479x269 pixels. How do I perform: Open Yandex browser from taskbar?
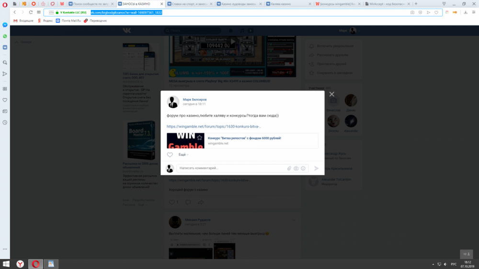click(x=20, y=264)
